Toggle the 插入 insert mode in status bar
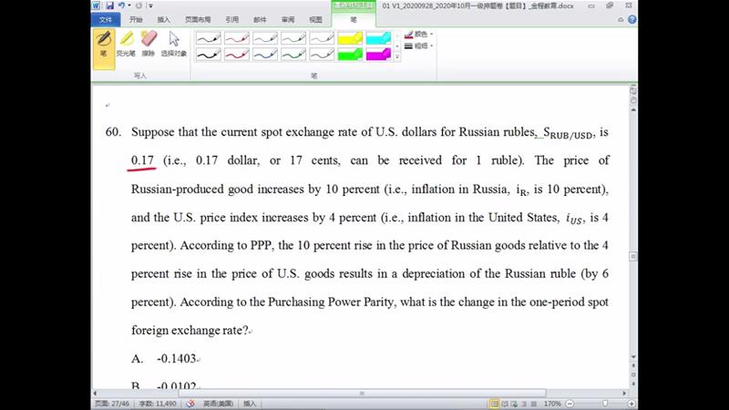 pyautogui.click(x=250, y=403)
